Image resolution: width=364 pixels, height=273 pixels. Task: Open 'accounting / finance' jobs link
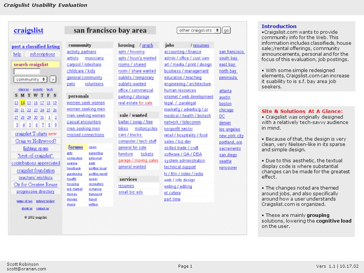coord(183,52)
